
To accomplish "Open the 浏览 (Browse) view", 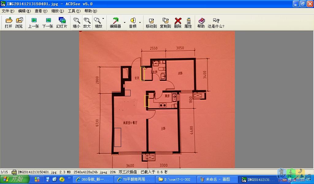I will [19, 23].
